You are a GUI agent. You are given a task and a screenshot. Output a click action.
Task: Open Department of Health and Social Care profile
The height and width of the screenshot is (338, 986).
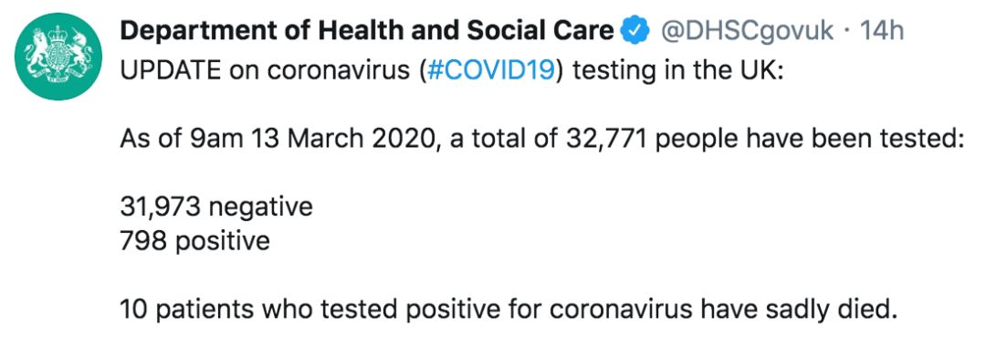pos(367,31)
